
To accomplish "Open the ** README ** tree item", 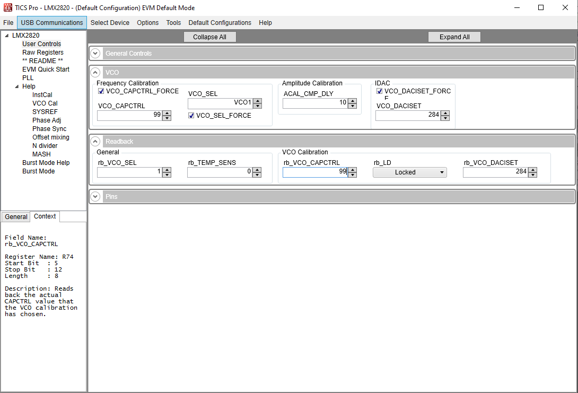I will (42, 61).
